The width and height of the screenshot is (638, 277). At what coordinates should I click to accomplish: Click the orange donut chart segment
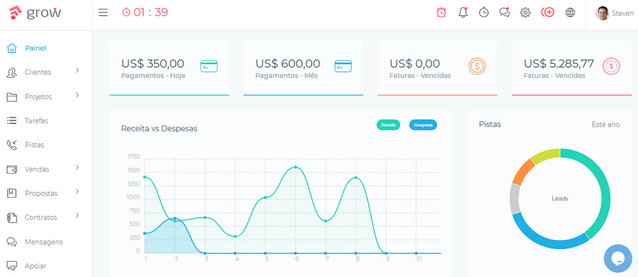pos(523,172)
